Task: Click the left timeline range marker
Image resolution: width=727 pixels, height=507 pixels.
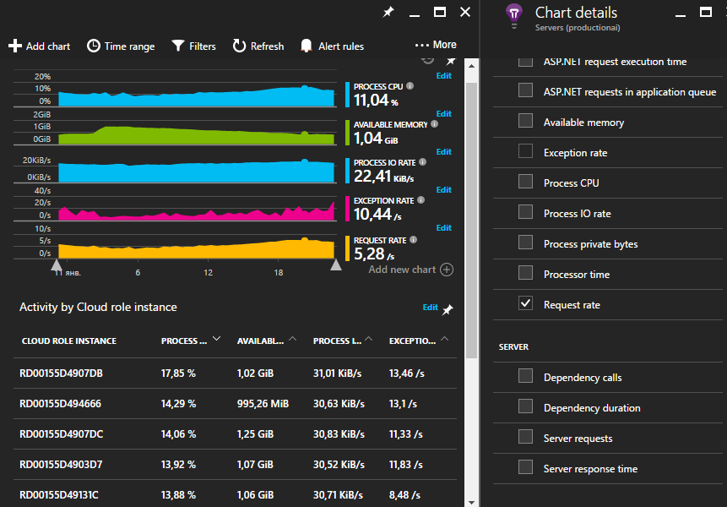Action: click(58, 264)
